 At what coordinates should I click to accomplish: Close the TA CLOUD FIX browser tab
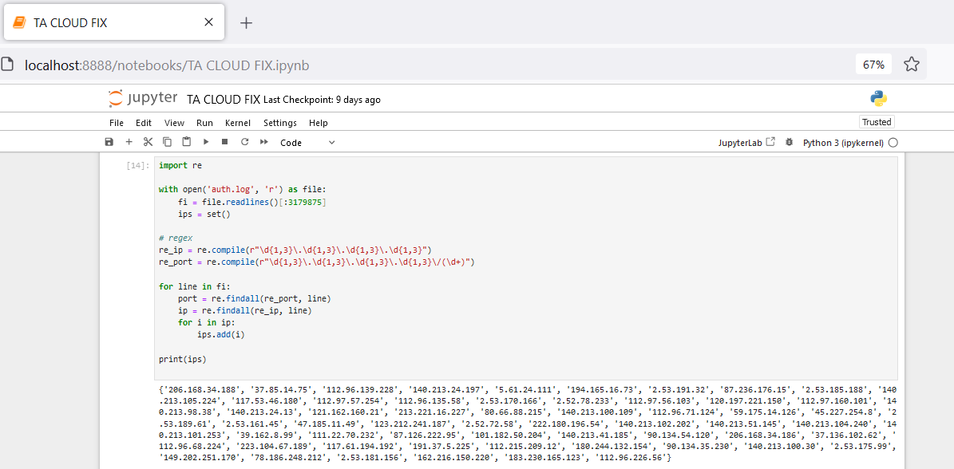(x=208, y=22)
